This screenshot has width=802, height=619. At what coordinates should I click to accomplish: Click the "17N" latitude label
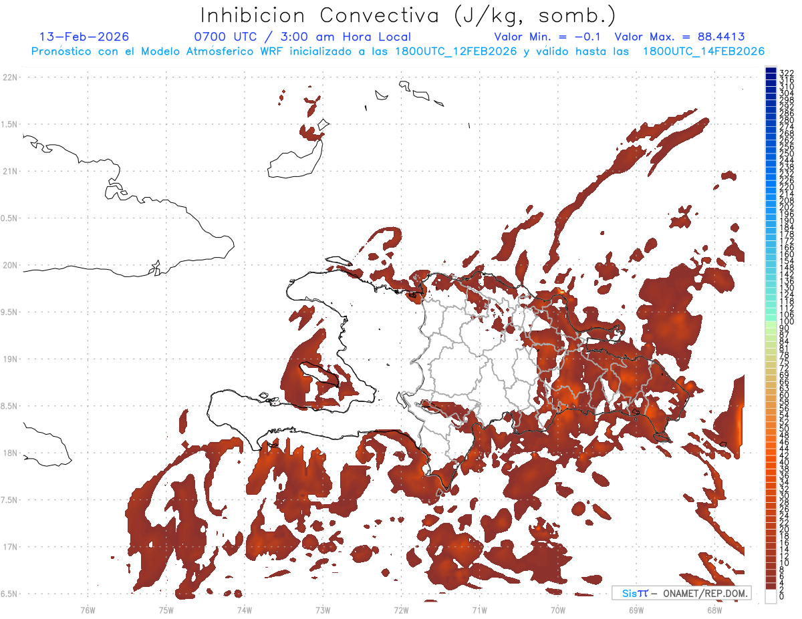click(10, 547)
